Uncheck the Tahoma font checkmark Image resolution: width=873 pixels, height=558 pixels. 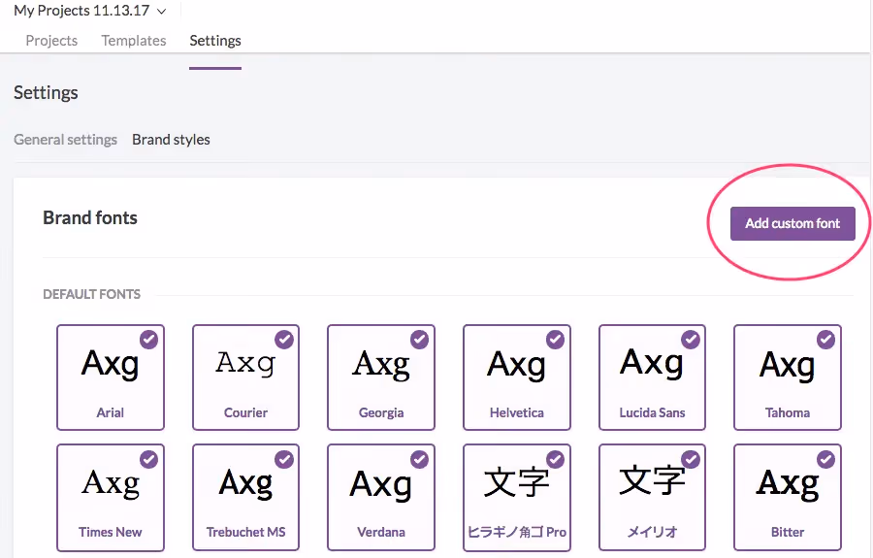point(825,339)
